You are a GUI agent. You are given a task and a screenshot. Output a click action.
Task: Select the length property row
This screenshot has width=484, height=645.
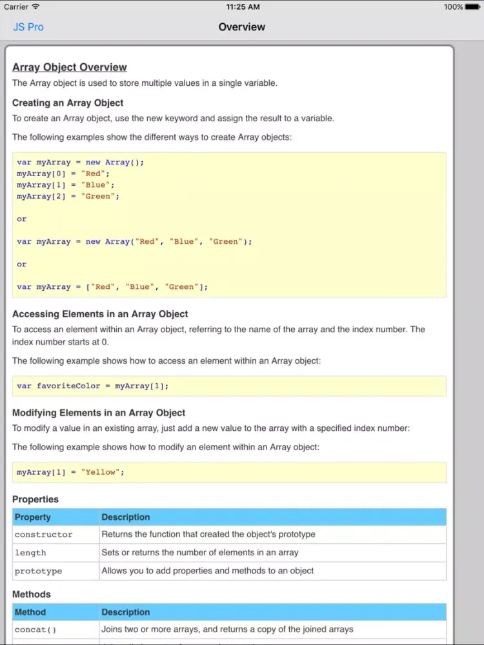coord(229,553)
